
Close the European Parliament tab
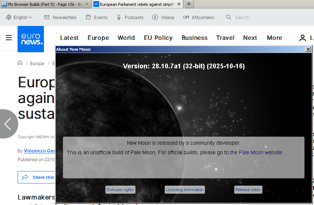click(x=179, y=4)
